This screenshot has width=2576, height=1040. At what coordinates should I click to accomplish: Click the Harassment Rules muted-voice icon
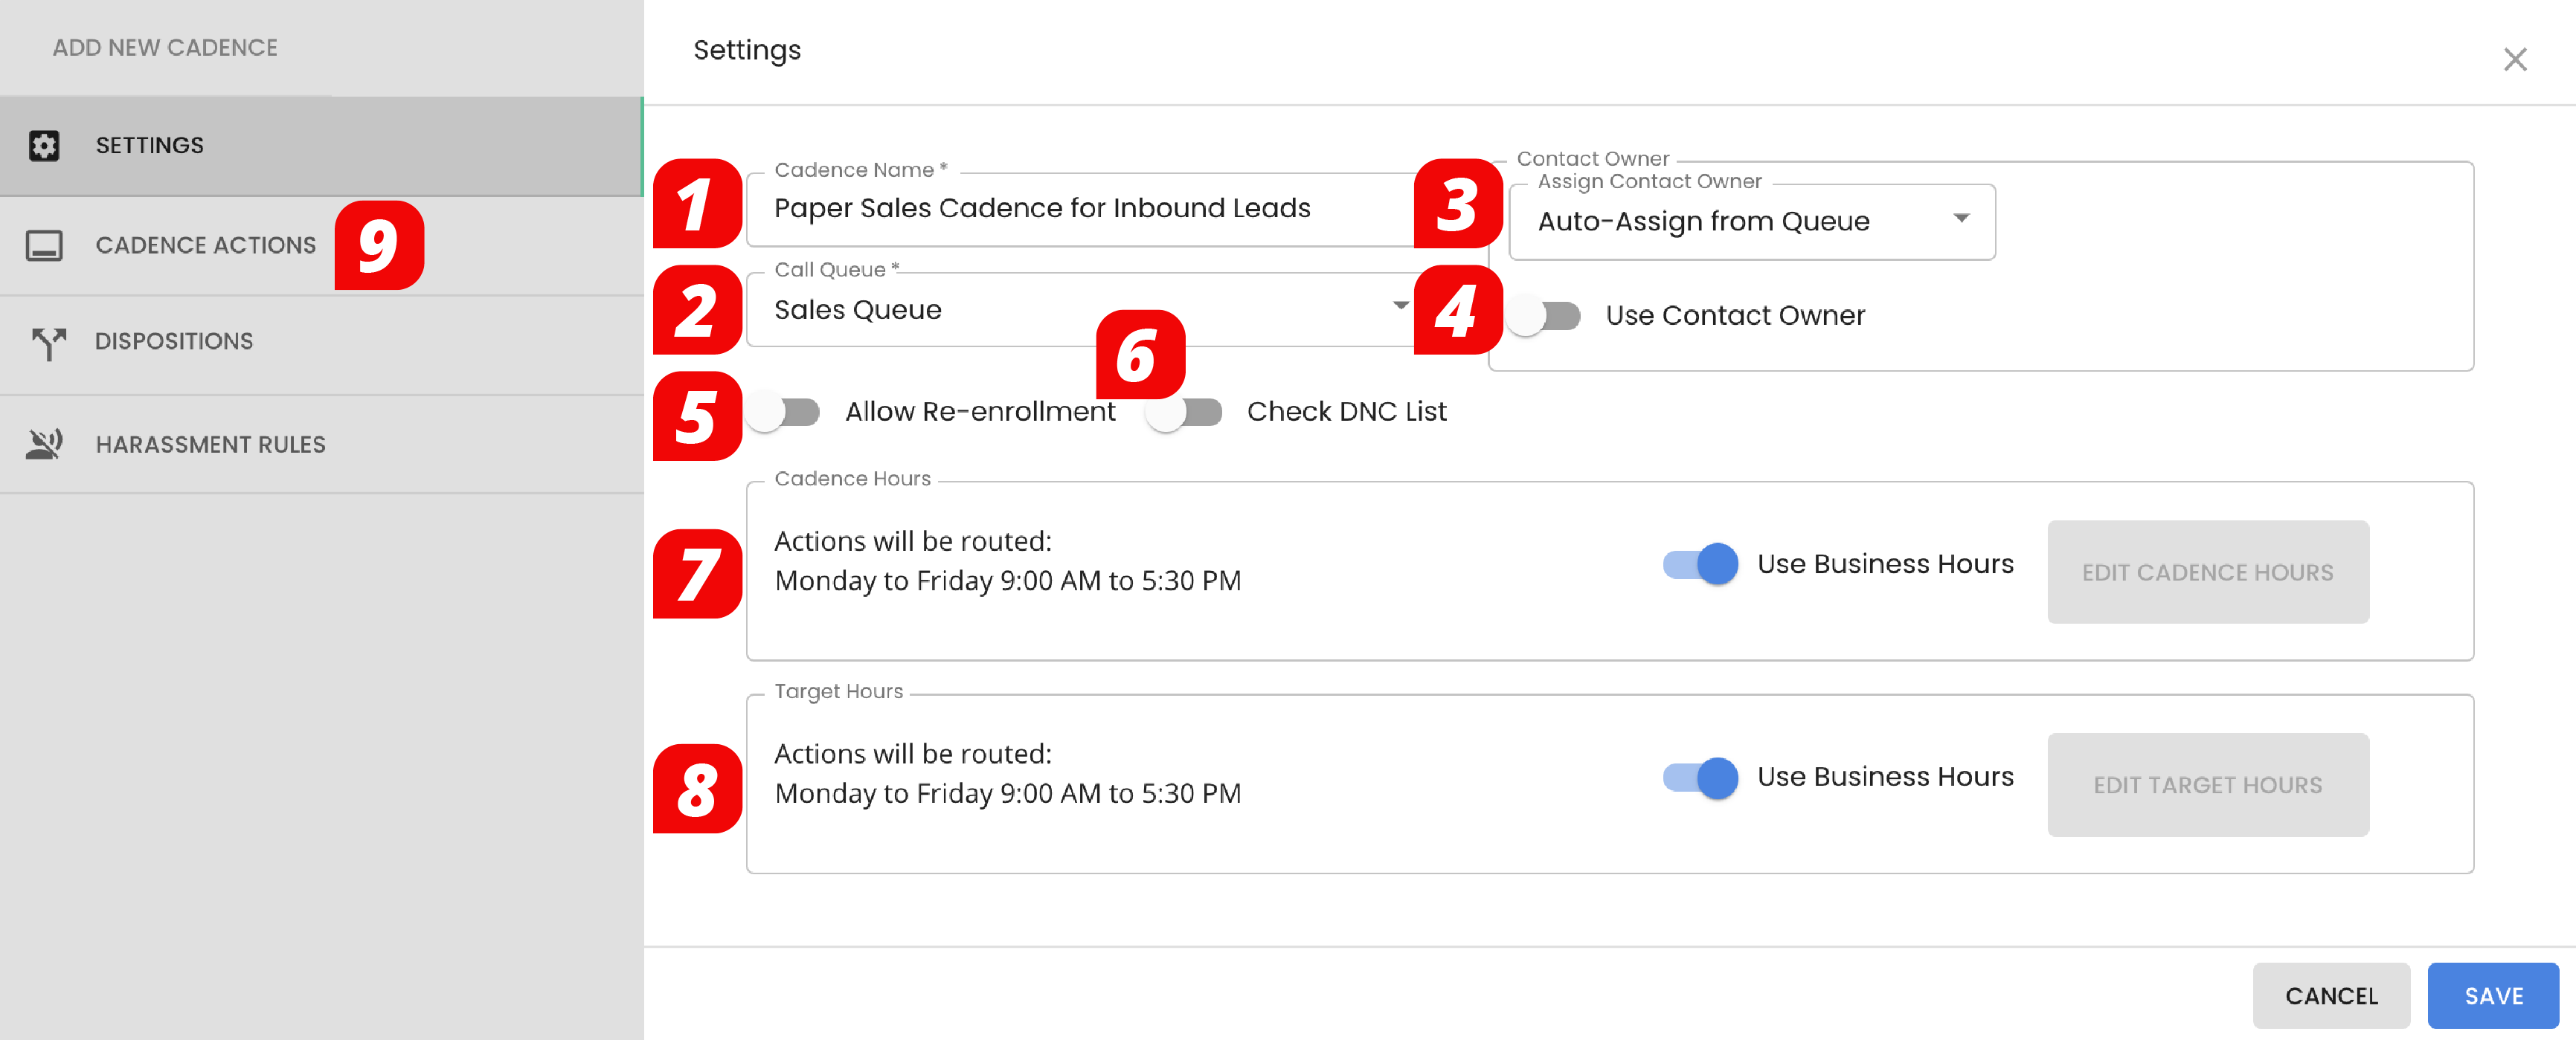click(45, 445)
